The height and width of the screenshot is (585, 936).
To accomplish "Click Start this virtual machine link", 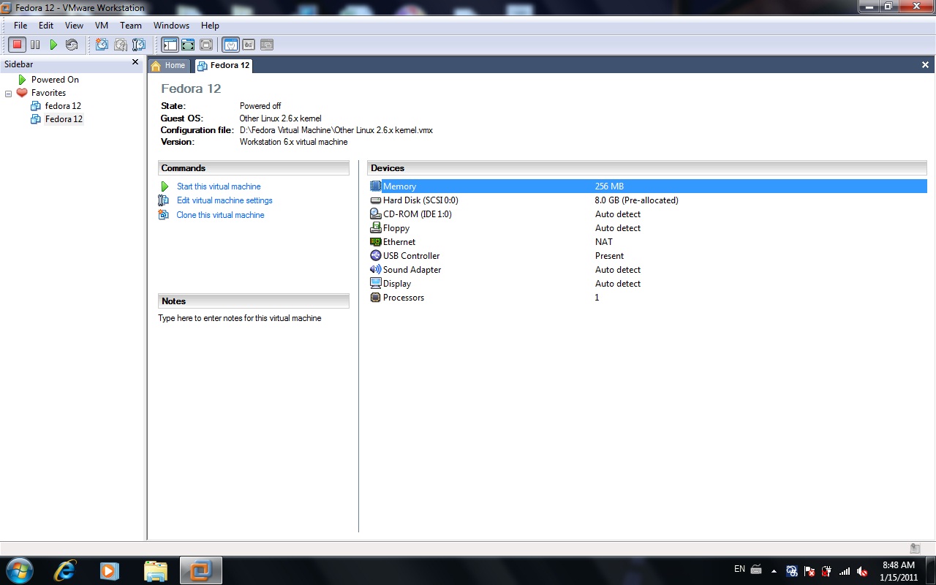I will click(219, 186).
